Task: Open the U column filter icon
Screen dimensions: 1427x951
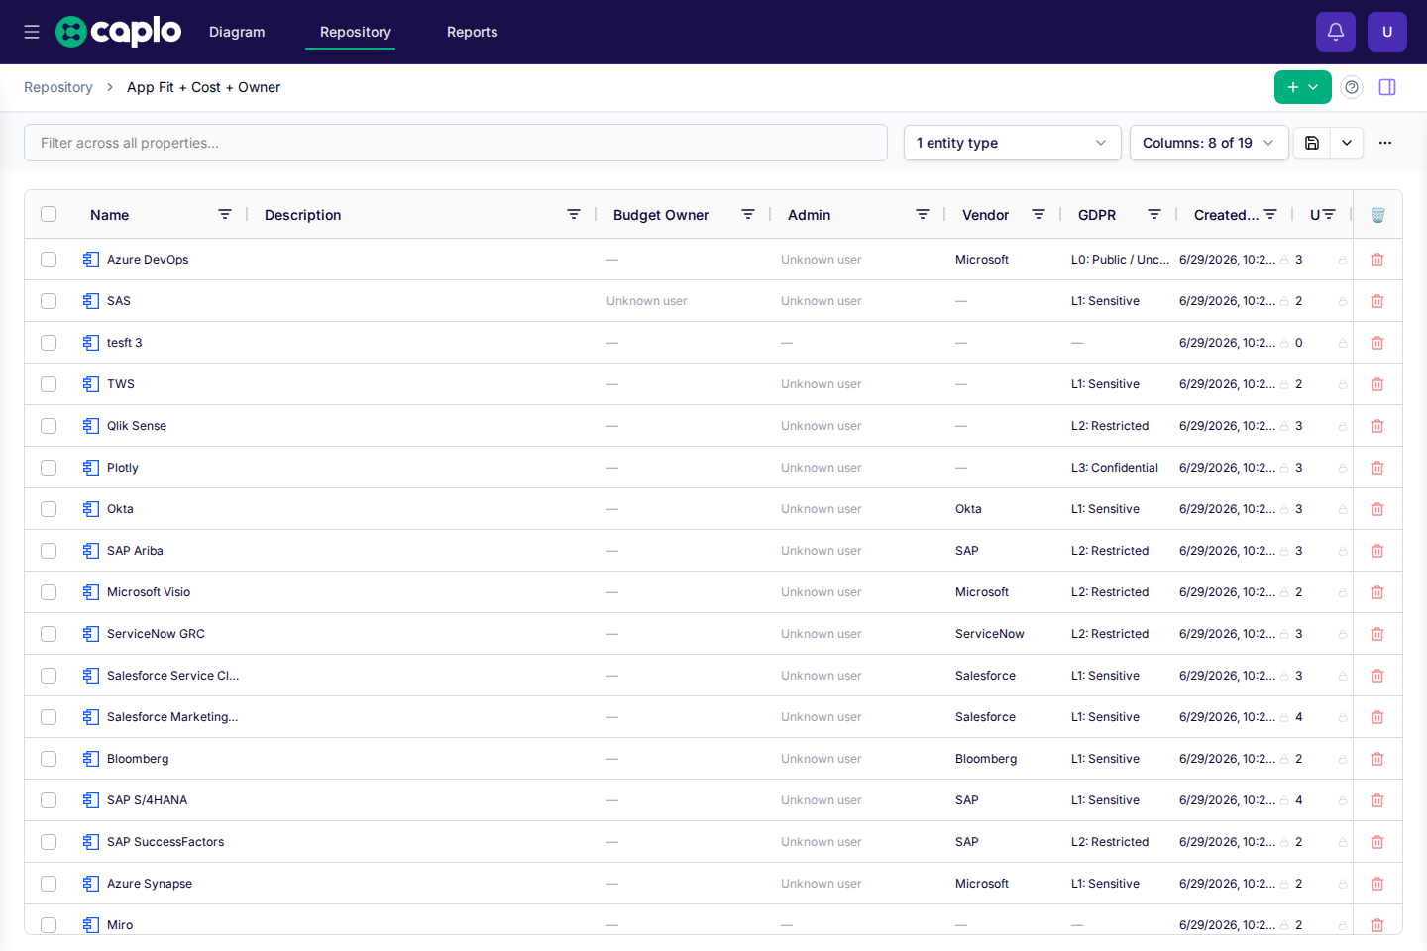Action: [x=1329, y=215]
